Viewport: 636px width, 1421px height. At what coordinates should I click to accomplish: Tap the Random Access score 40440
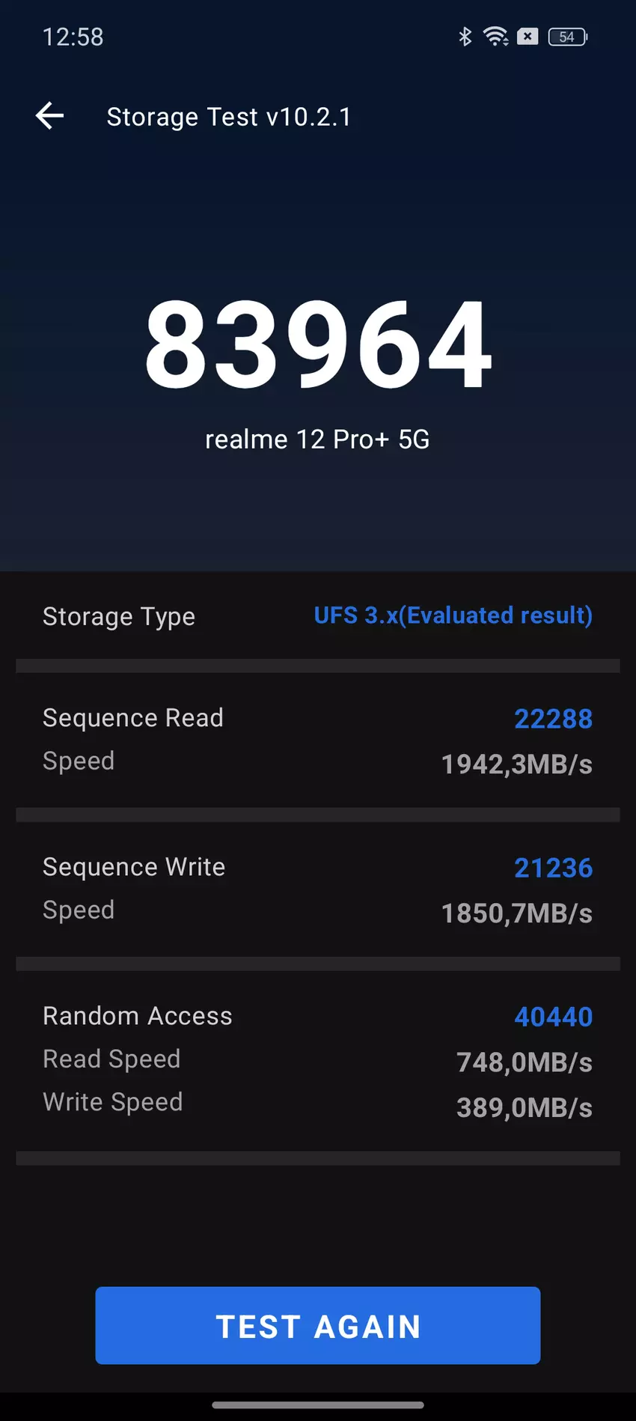[553, 1017]
